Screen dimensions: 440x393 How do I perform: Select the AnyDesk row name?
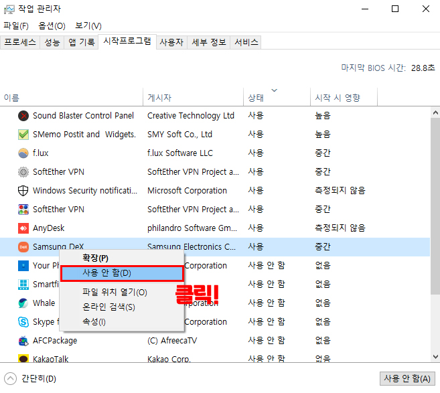[x=48, y=228]
